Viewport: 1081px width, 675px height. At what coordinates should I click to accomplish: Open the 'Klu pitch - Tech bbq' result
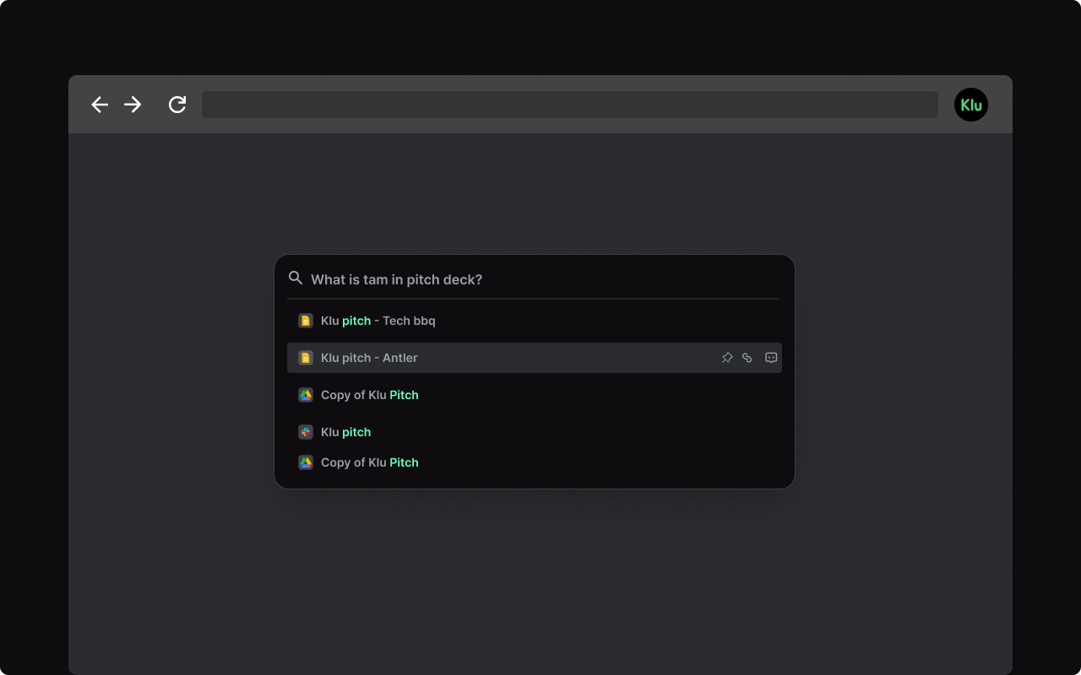coord(378,321)
